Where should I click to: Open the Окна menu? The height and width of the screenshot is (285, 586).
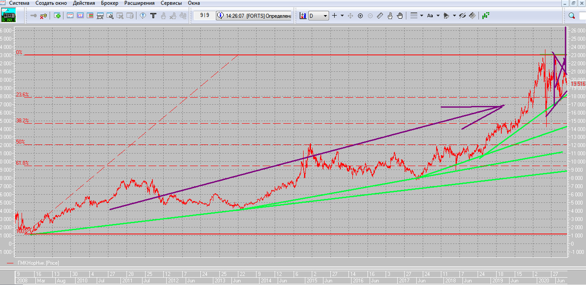pos(193,3)
